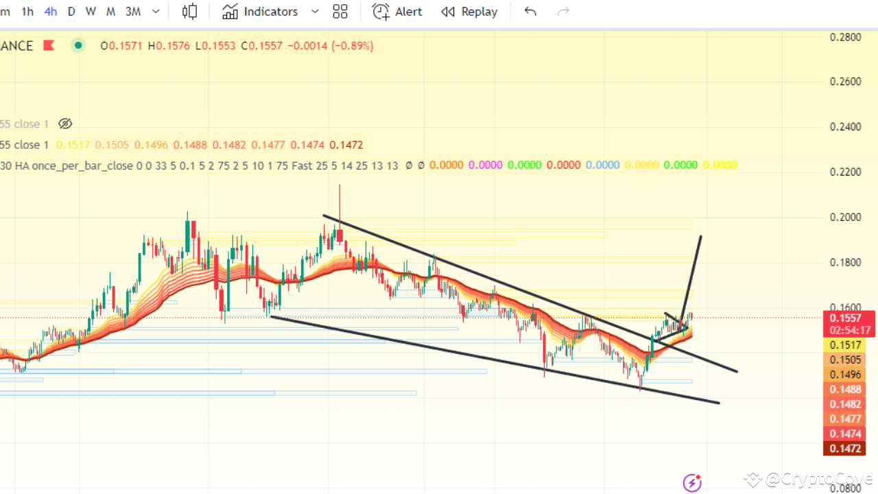The image size is (878, 494).
Task: Open the candle style selector icon
Action: [x=189, y=11]
